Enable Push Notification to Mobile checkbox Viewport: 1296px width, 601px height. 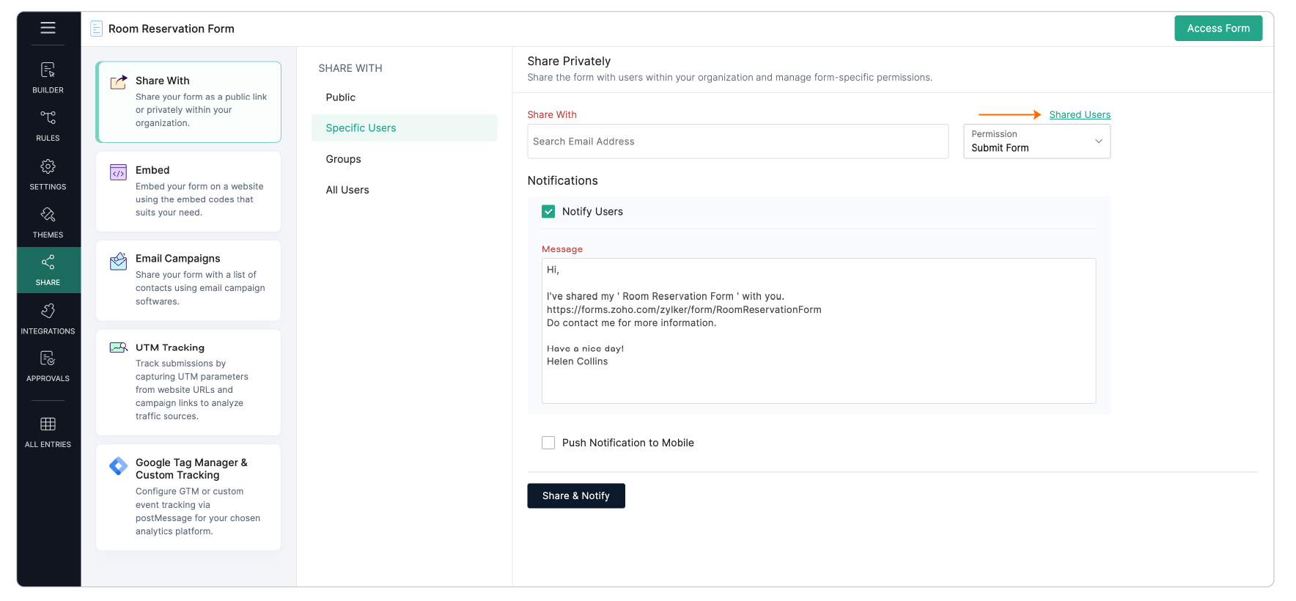(548, 443)
